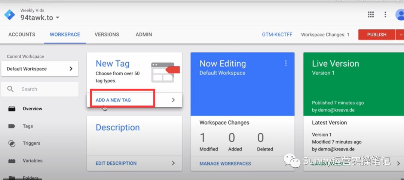Click EDIT DESCRIPTION link

tap(116, 163)
